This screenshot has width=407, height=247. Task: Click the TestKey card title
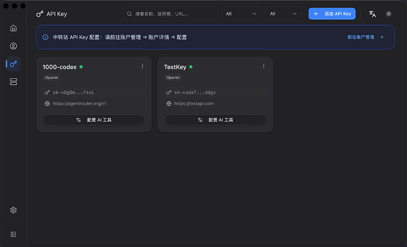(175, 67)
